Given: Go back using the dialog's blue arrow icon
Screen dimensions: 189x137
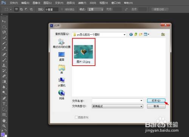Looking at the screenshot, I should click(131, 34).
